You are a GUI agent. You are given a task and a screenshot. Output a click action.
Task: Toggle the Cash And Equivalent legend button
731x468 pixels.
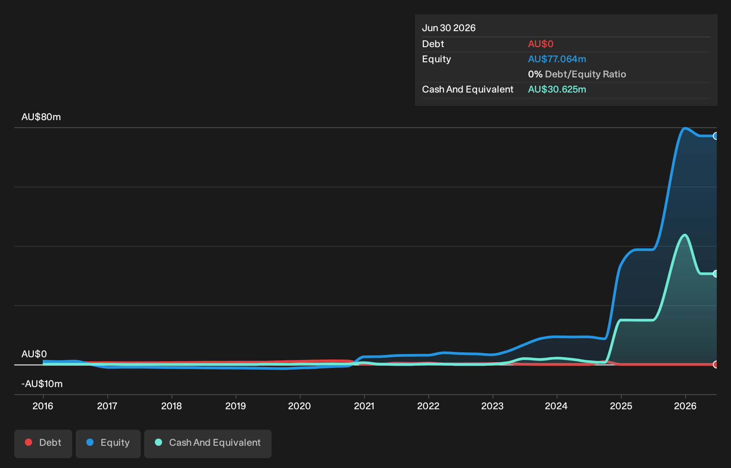coord(208,444)
